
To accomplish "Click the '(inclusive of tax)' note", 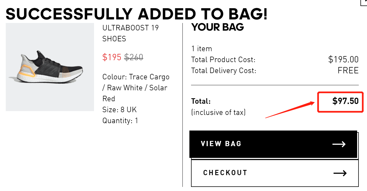I will pos(218,112).
